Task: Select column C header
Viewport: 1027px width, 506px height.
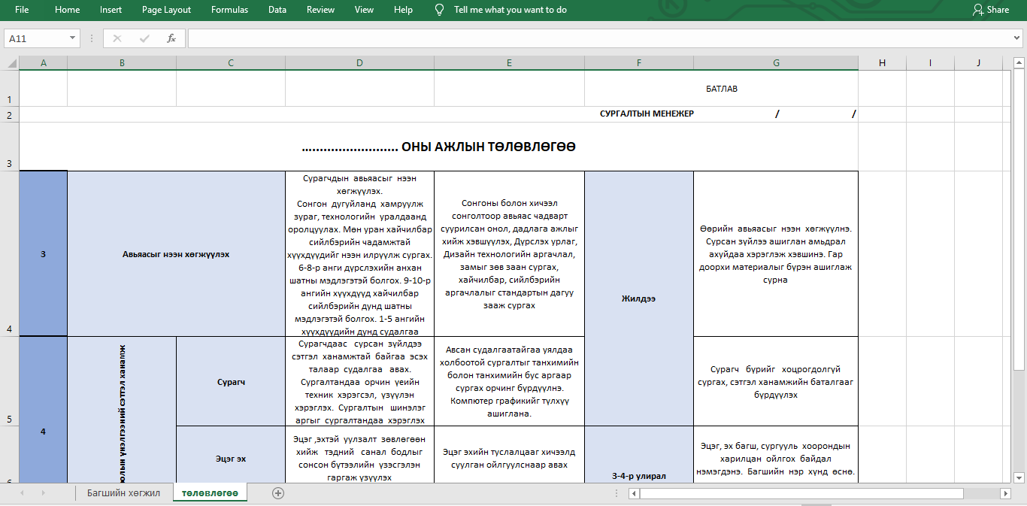Action: tap(231, 63)
